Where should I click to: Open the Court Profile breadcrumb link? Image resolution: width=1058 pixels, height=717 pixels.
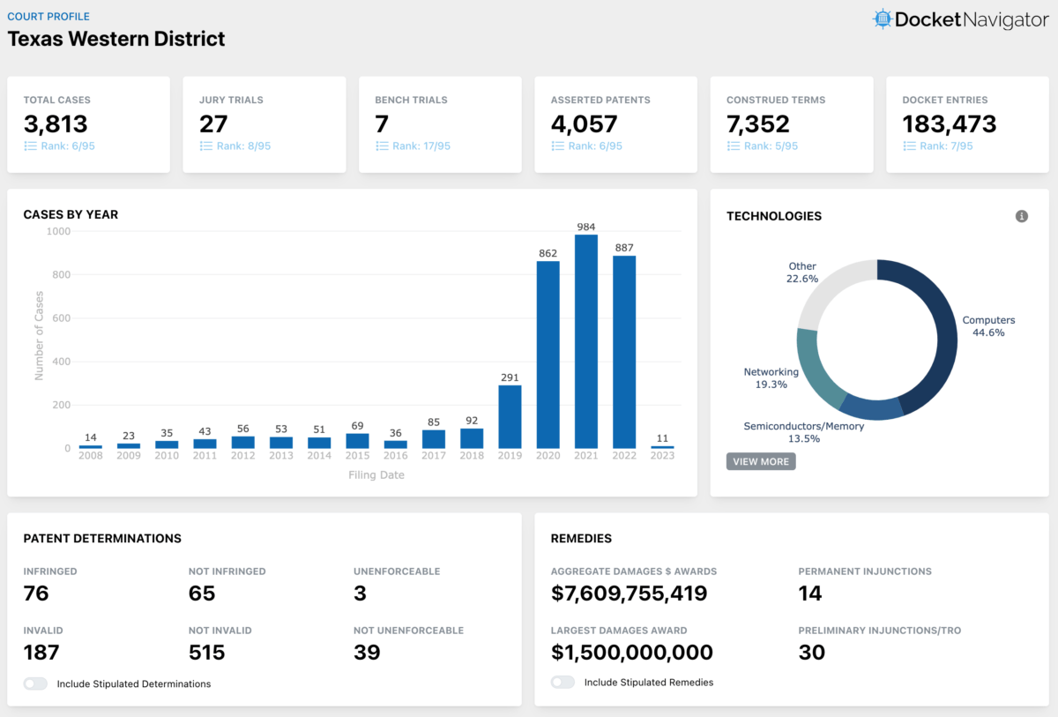click(x=48, y=17)
